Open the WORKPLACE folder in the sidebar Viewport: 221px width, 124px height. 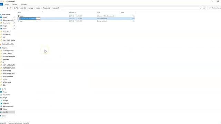click(7, 82)
